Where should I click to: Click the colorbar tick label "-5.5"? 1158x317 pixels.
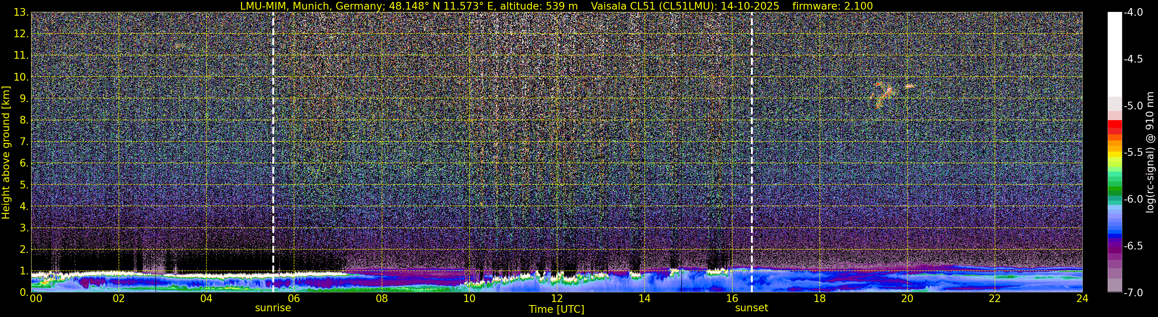pos(1133,152)
